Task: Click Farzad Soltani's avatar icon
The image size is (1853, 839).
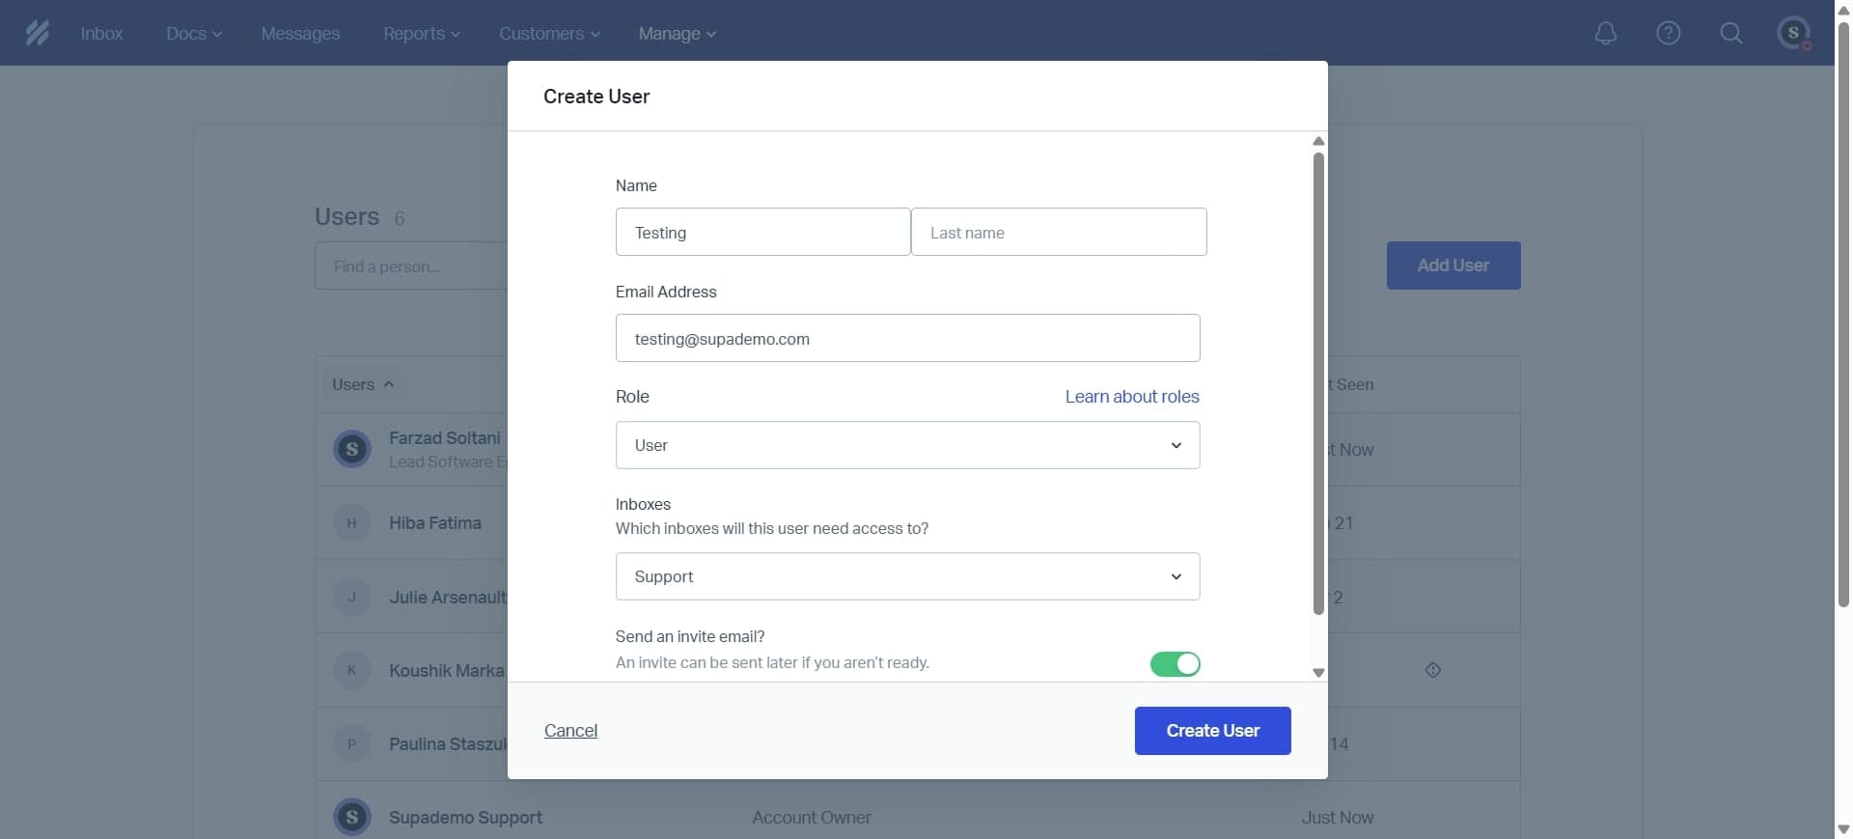Action: tap(352, 449)
